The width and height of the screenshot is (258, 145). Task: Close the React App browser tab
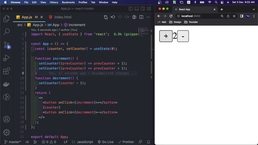[214, 10]
